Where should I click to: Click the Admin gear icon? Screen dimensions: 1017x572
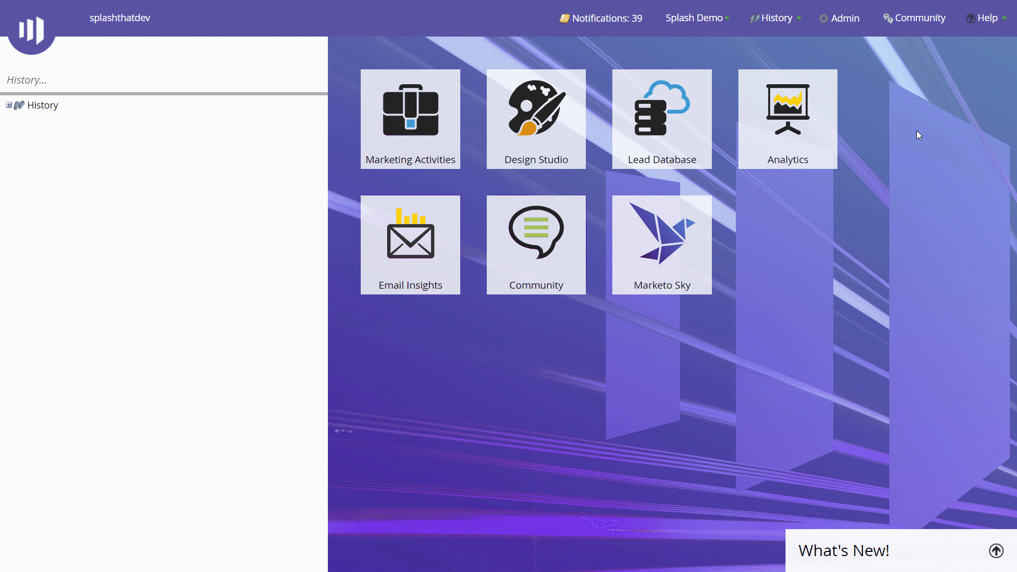(x=823, y=19)
